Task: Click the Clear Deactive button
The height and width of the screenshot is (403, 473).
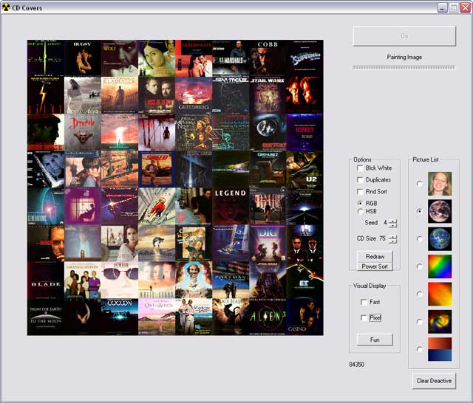Action: click(x=434, y=381)
